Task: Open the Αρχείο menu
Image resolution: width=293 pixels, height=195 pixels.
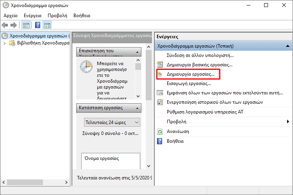Action: coord(11,16)
